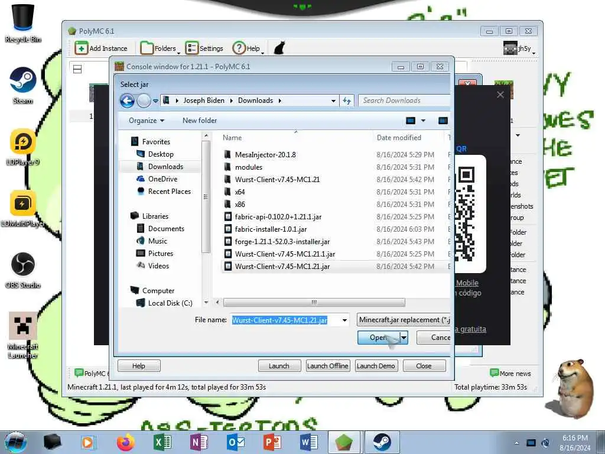Select Computer in navigation pane
The height and width of the screenshot is (454, 605).
point(158,291)
